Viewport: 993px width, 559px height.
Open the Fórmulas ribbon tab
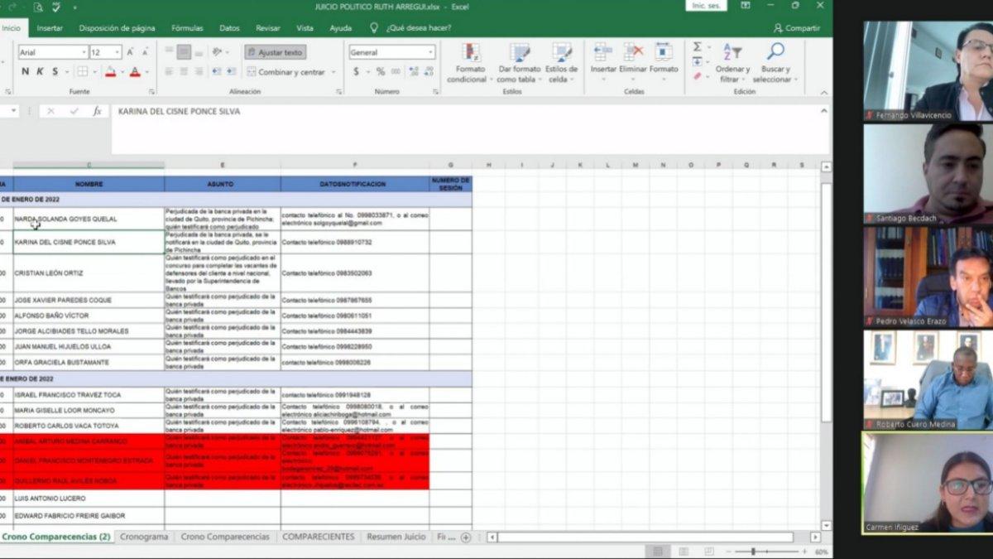[x=187, y=28]
